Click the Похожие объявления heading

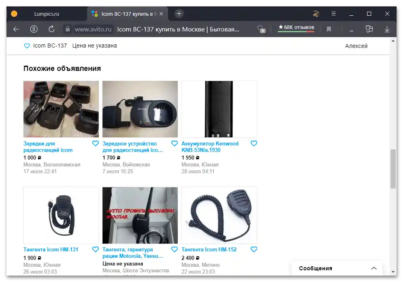pos(62,68)
